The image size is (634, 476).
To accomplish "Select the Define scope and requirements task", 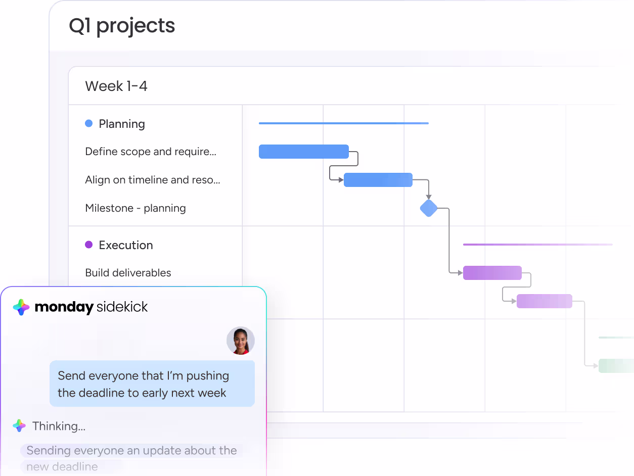I will click(151, 152).
